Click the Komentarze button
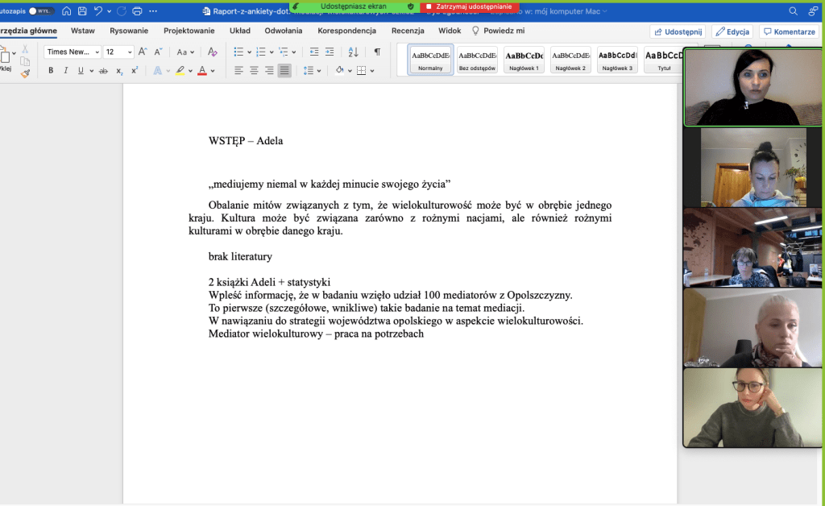The height and width of the screenshot is (506, 825). [x=789, y=31]
